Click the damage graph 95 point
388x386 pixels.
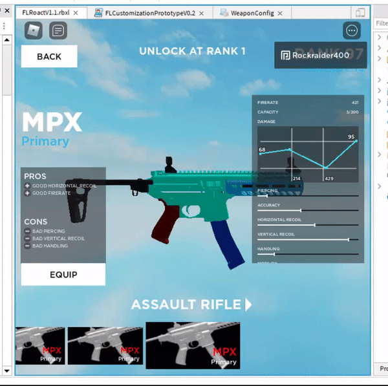[x=356, y=141]
